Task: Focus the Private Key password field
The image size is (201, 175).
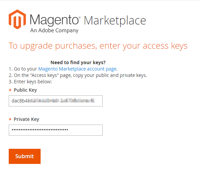Action: [x=56, y=130]
